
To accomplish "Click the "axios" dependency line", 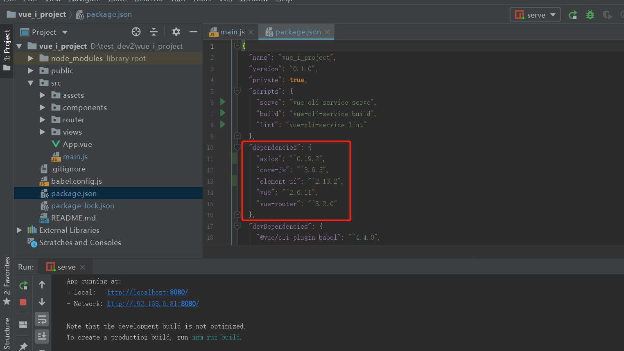I will click(290, 159).
